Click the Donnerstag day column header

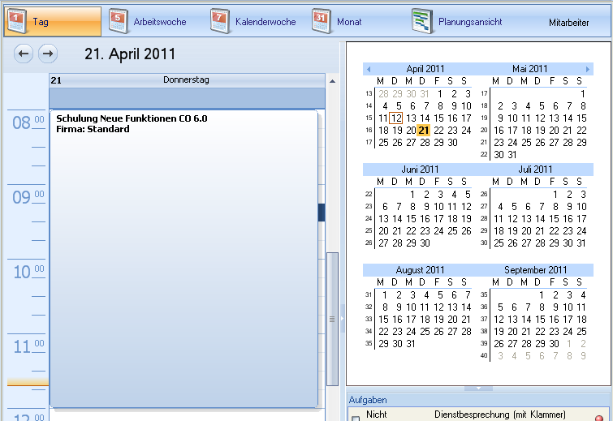tap(187, 80)
